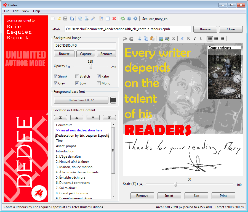Viewport: 248px width, 212px height.
Task: Enable the Stretch checkbox
Action: (x=77, y=76)
